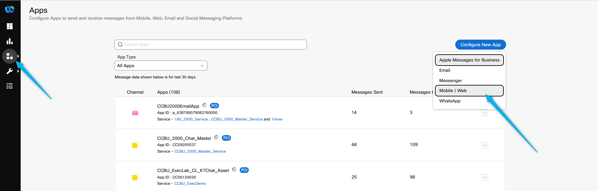Open the 180_2000_Service link
Viewport: 598px width, 191px height.
(191, 119)
